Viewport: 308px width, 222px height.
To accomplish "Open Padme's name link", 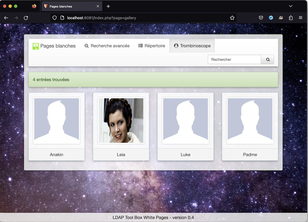I will coord(250,155).
